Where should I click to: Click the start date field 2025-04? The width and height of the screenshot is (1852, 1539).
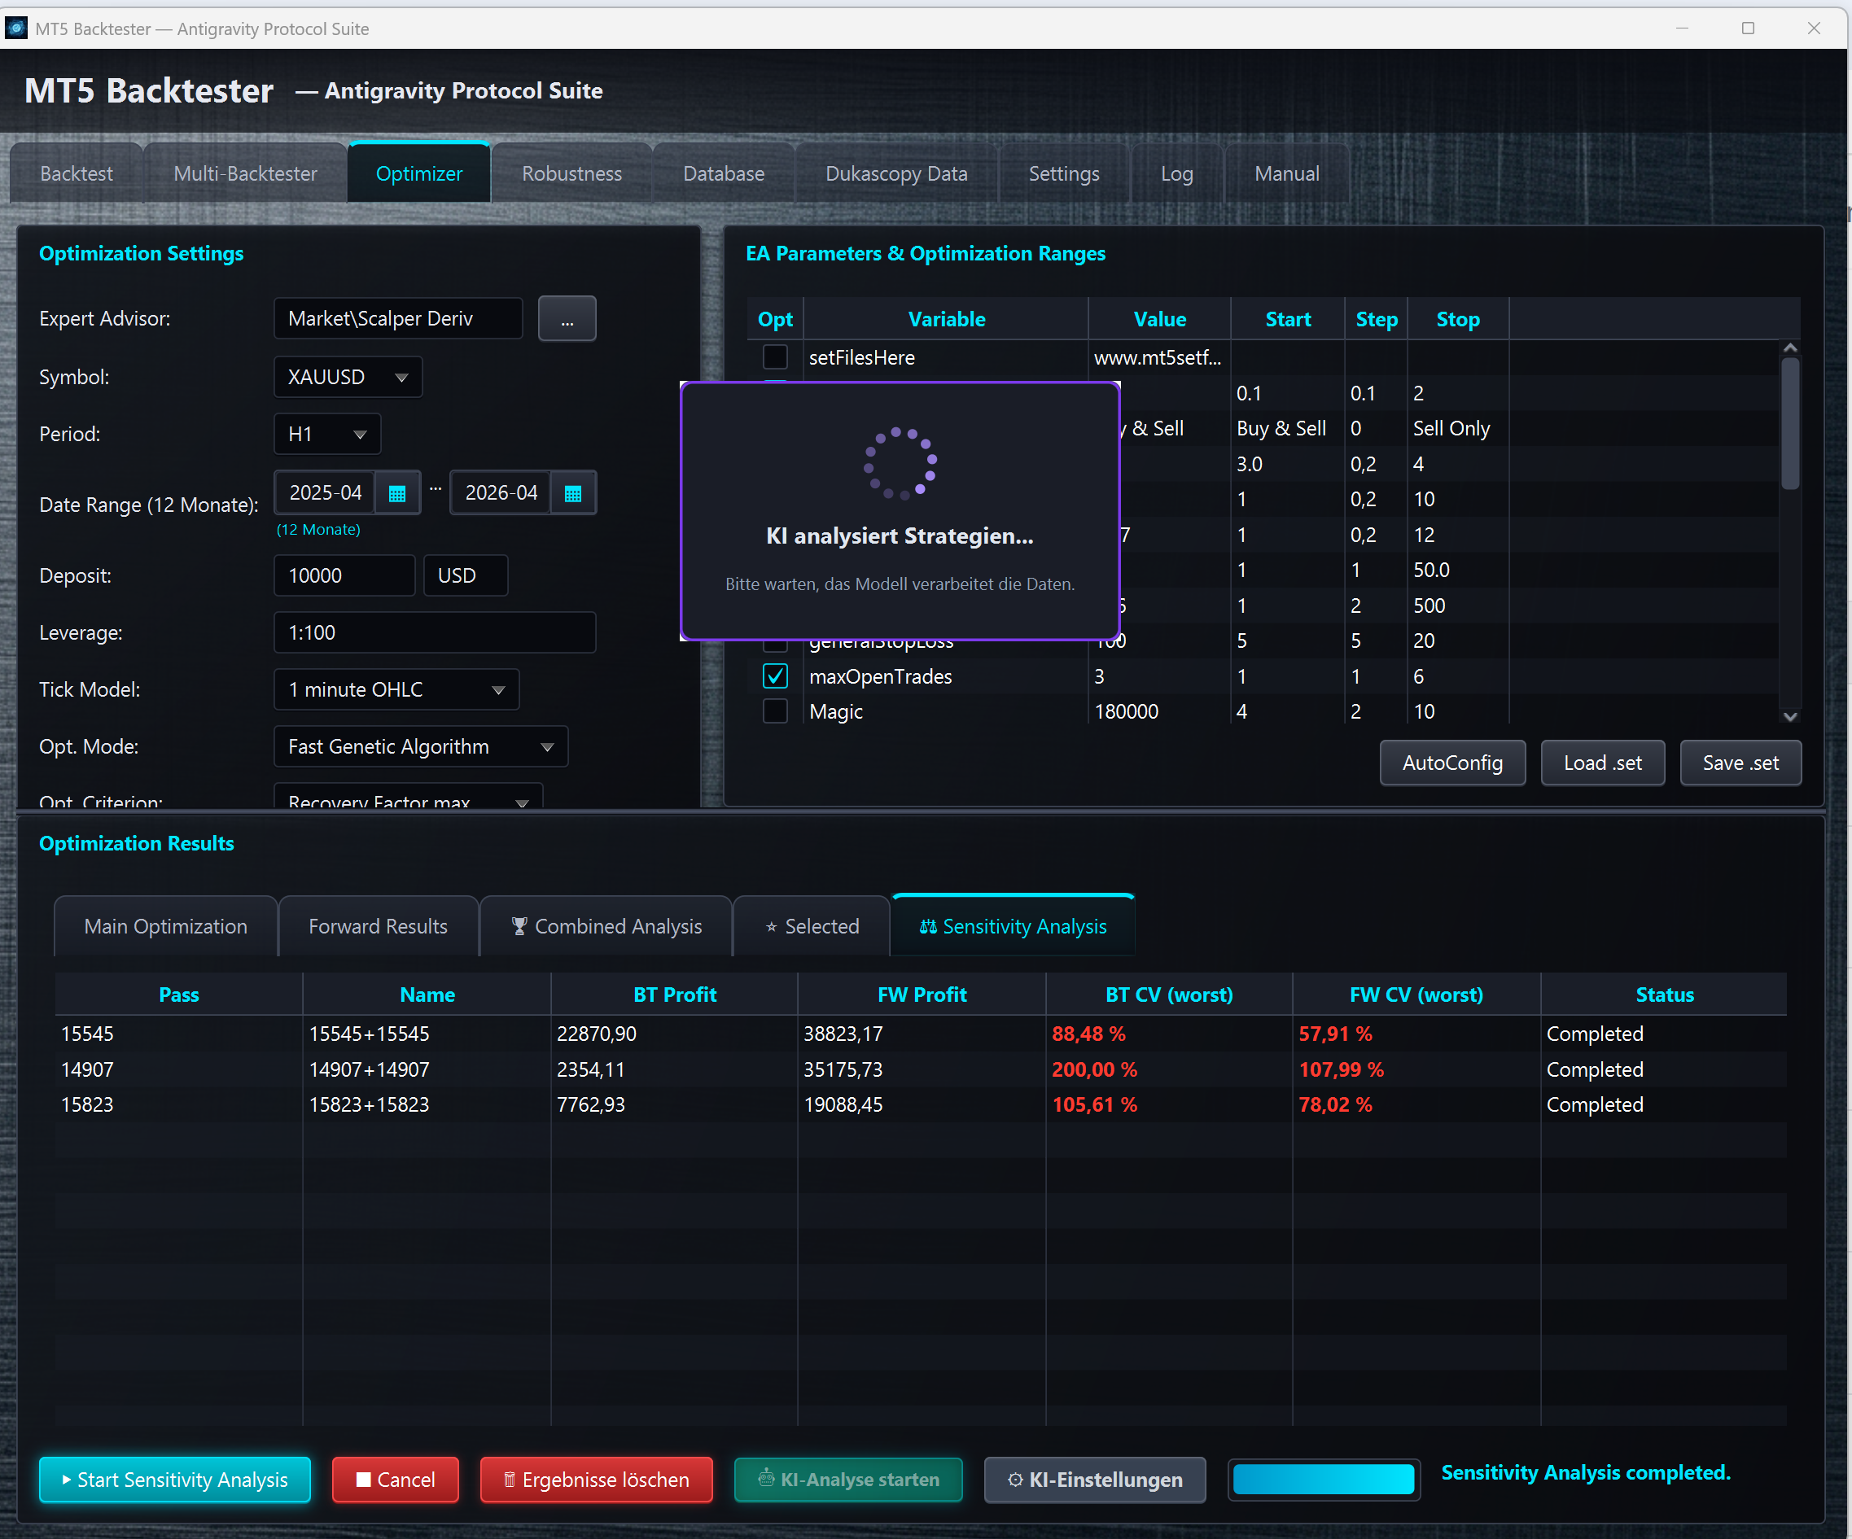pos(326,492)
